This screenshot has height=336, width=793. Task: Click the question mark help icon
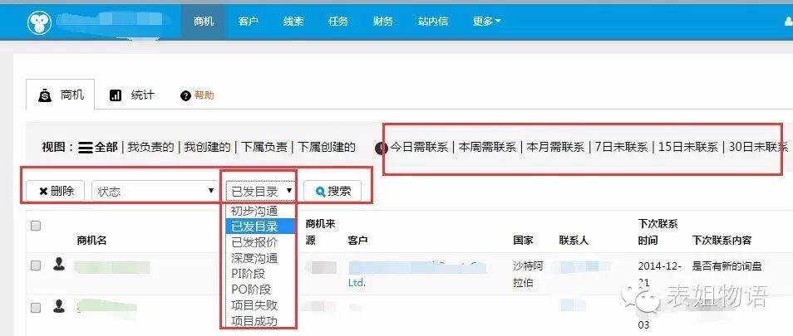185,96
